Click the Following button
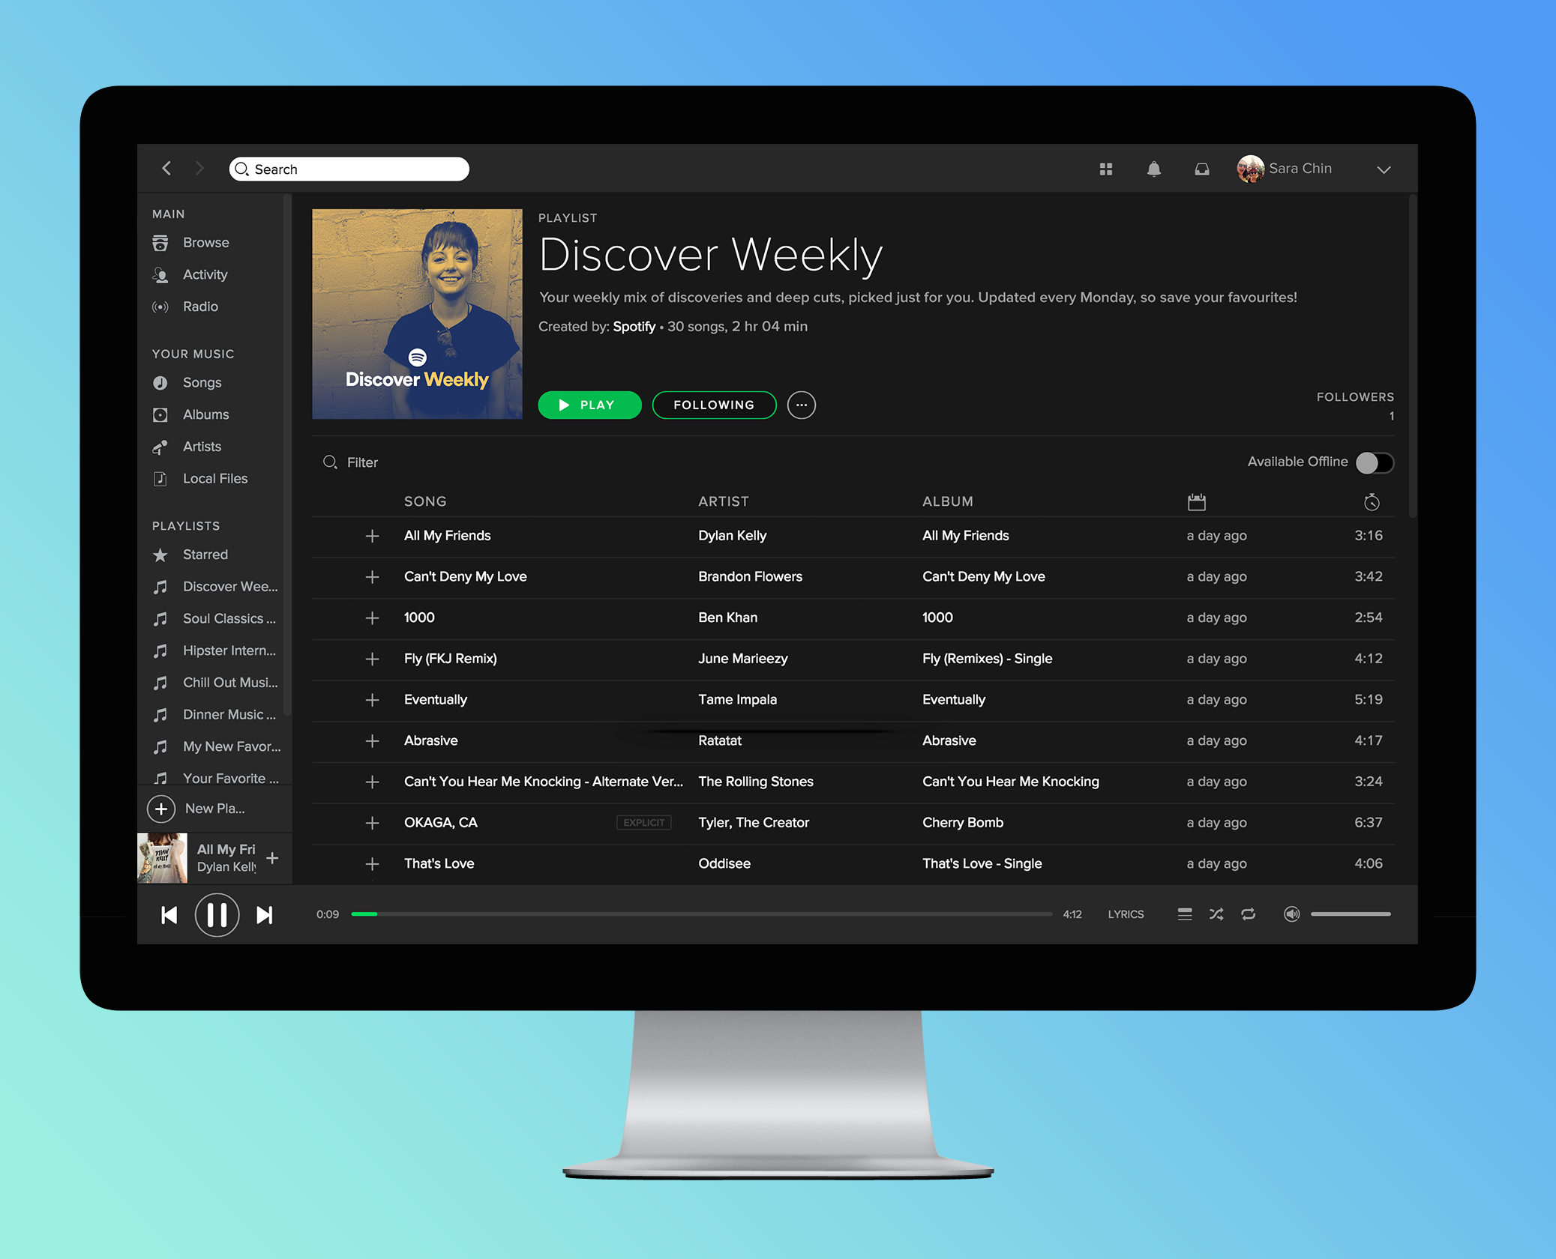This screenshot has height=1259, width=1556. (x=714, y=405)
